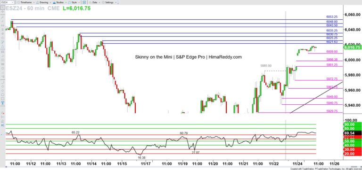
Task: Click the 16.38 indicator low label
Action: pos(141,157)
